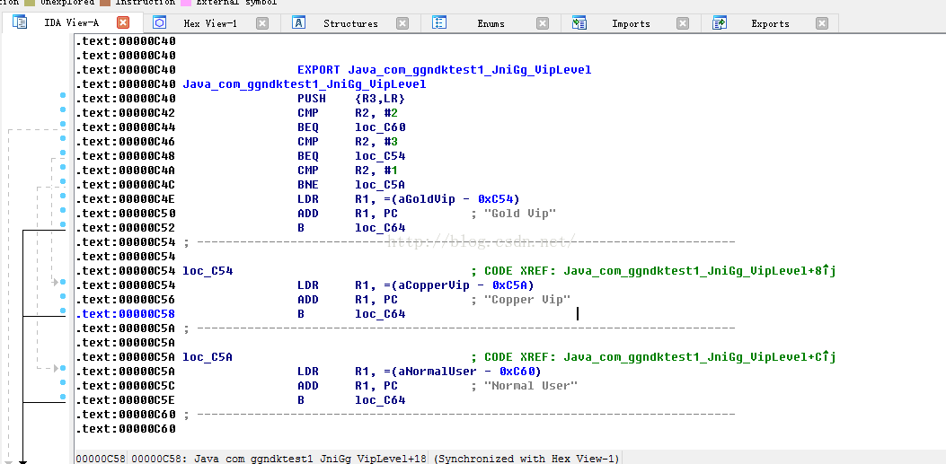Click breakpoint dot beside address 00000C58
Viewport: 946px width, 464px height.
pyautogui.click(x=63, y=311)
